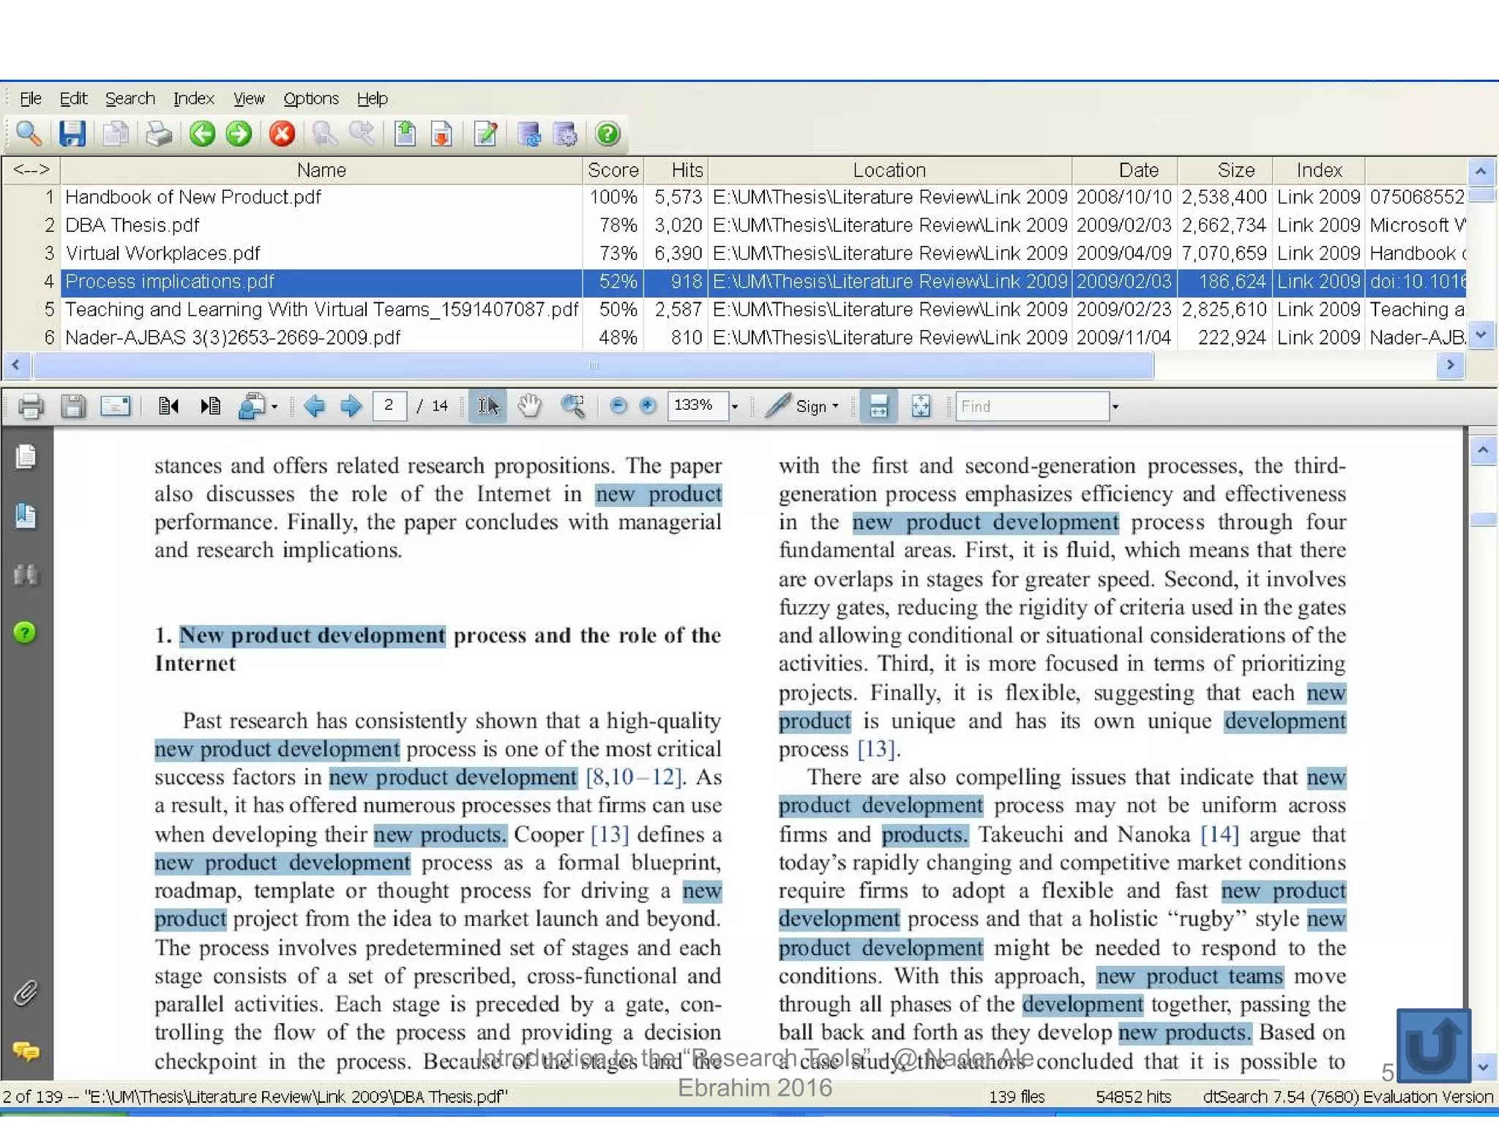Zoom out with the minus button
1499x1124 pixels.
618,406
